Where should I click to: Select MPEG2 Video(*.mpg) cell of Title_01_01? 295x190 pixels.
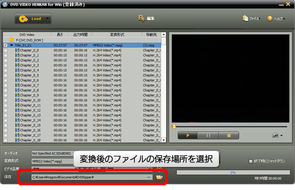pos(108,45)
